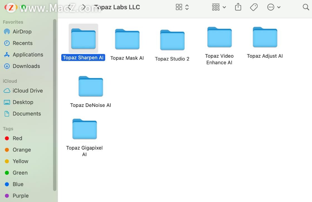Open the Finder search magnifier
This screenshot has height=202, width=312.
pyautogui.click(x=306, y=7)
